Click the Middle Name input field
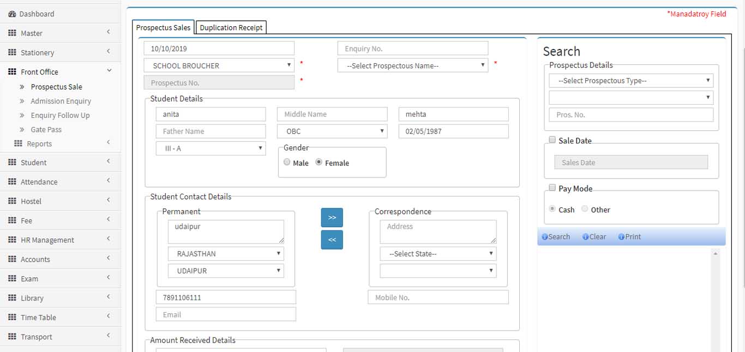The height and width of the screenshot is (352, 745). (x=333, y=114)
